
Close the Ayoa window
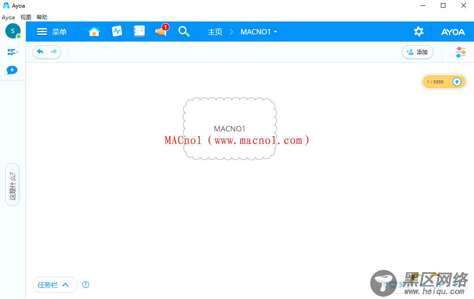pyautogui.click(x=463, y=5)
